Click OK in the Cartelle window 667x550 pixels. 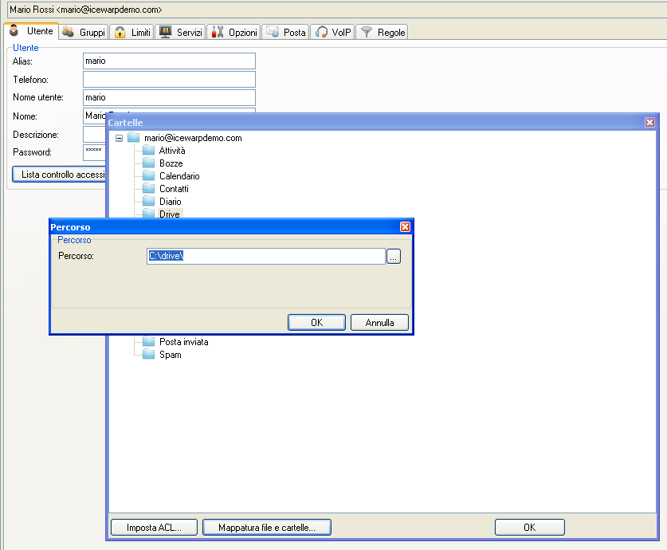click(530, 528)
